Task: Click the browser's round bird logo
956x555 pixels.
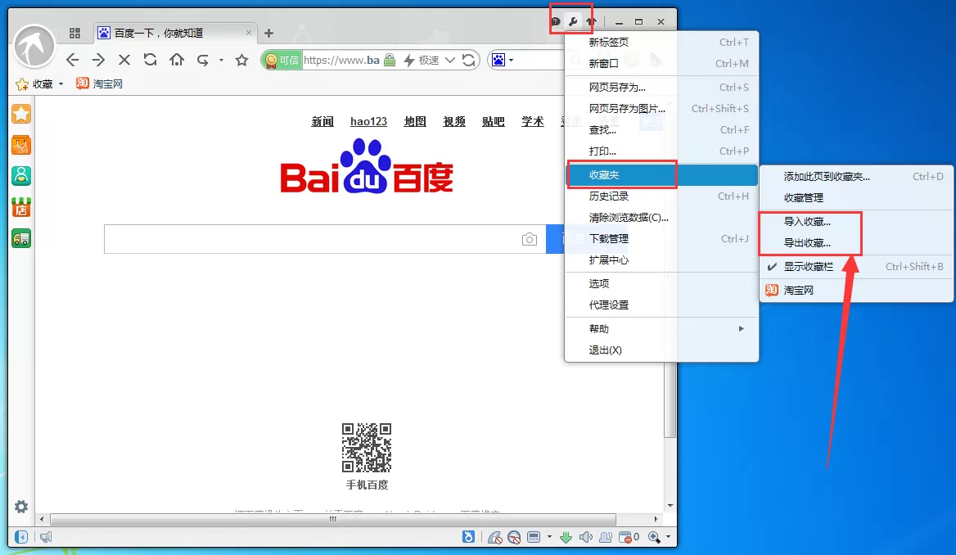Action: coord(34,47)
